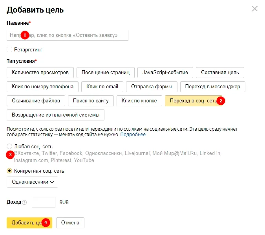Open the Одноклассники social network dropdown
The width and height of the screenshot is (265, 235).
[32, 182]
